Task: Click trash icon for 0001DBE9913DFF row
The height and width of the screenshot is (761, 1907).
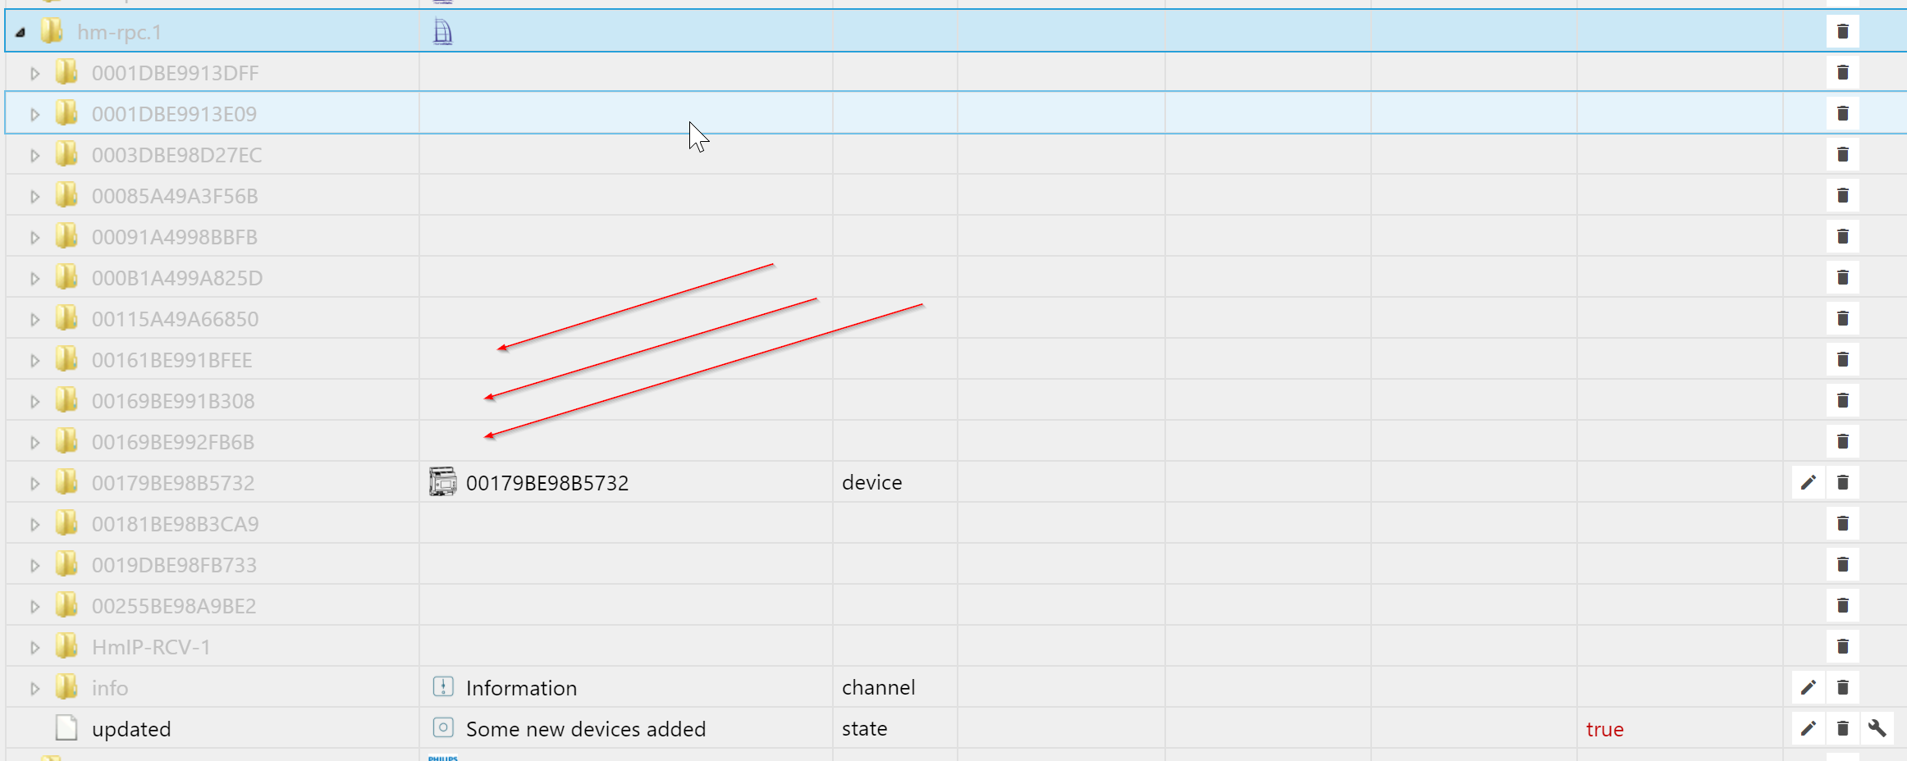Action: 1842,72
